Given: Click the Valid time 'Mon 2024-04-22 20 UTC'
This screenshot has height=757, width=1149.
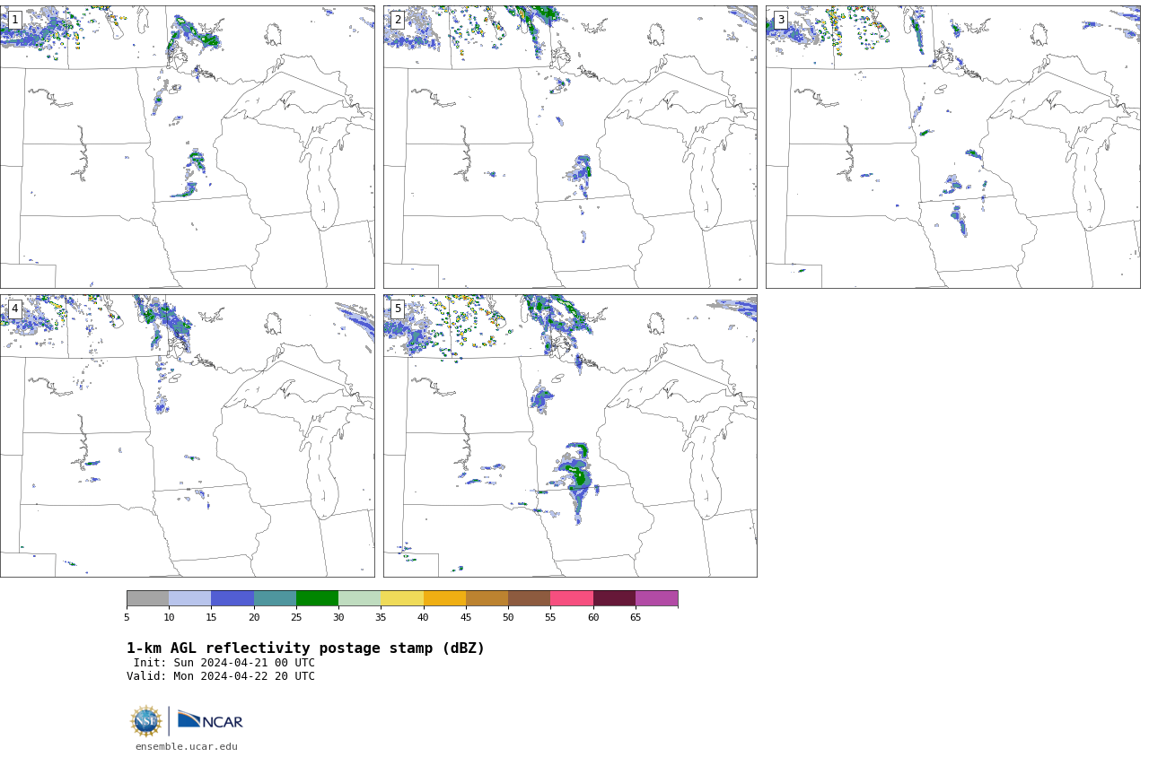Looking at the screenshot, I should (244, 676).
